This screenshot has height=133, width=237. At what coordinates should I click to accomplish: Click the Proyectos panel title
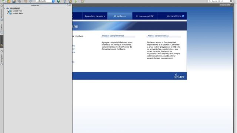35,6
